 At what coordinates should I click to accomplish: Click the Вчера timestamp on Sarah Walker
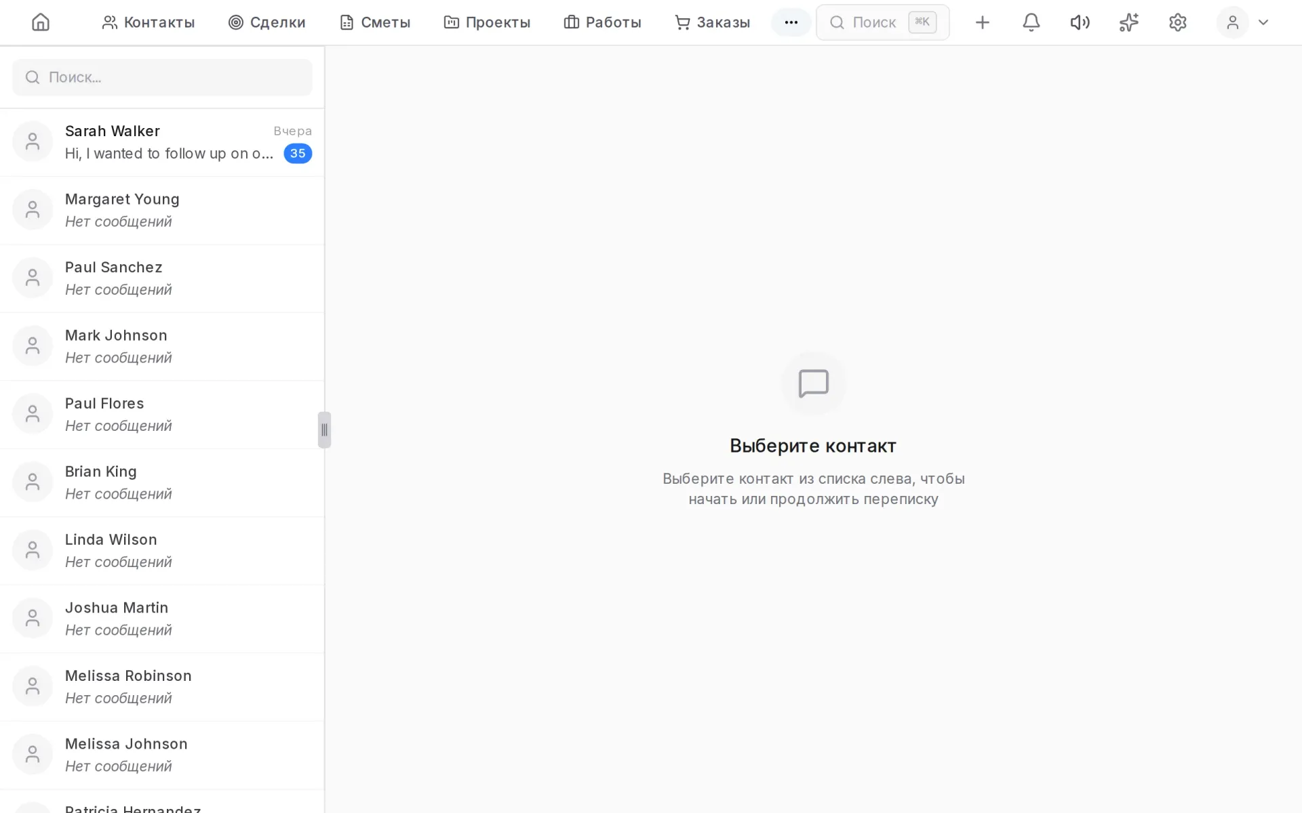point(292,131)
